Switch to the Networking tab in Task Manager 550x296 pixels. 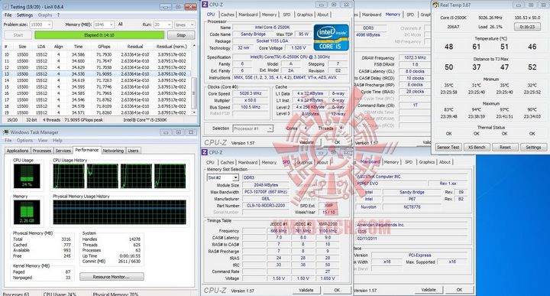point(113,151)
